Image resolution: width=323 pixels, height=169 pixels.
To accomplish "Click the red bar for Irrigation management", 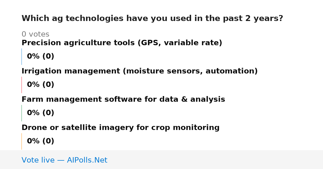I will pos(22,85).
